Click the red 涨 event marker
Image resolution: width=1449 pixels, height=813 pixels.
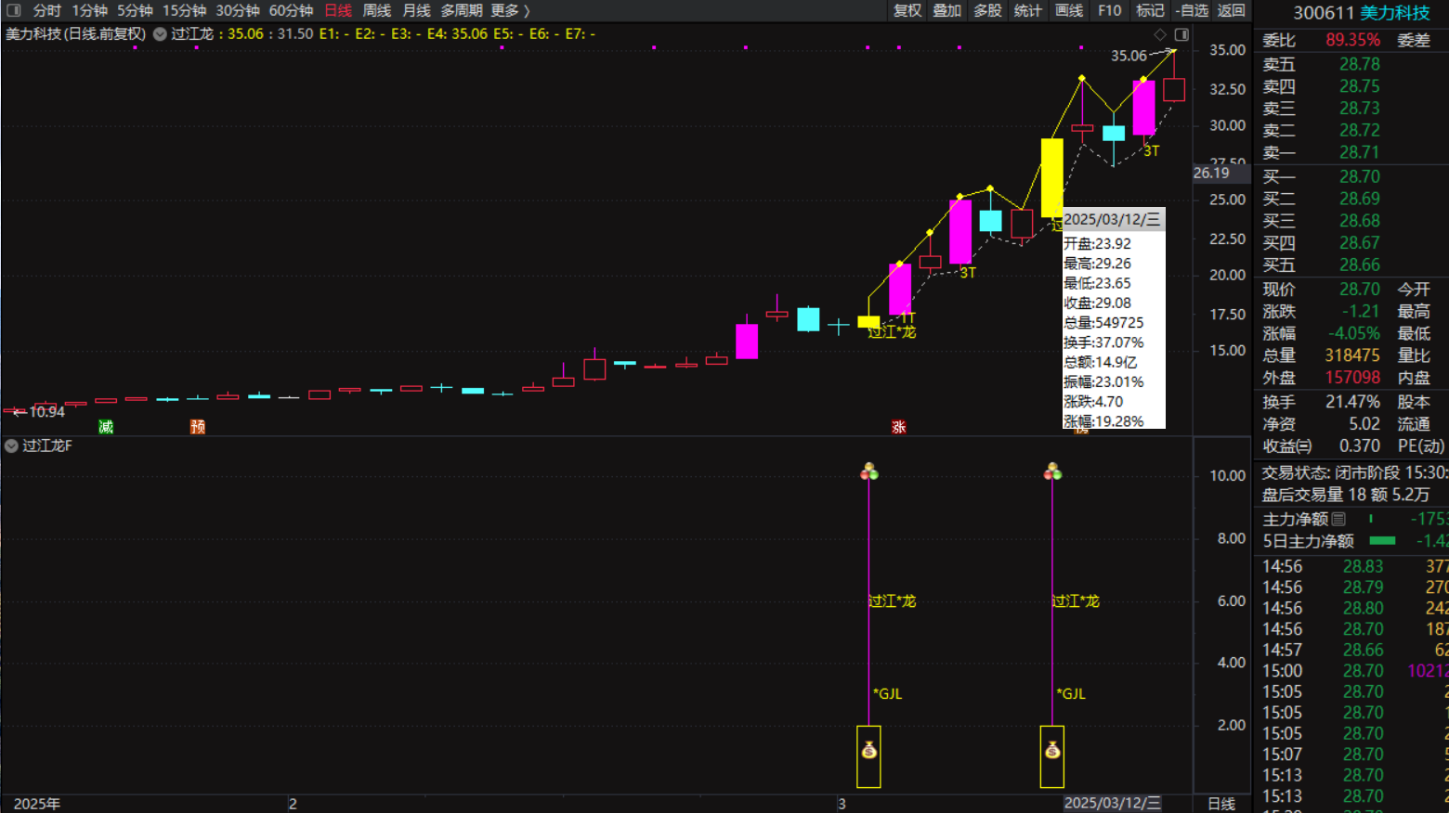pyautogui.click(x=898, y=427)
